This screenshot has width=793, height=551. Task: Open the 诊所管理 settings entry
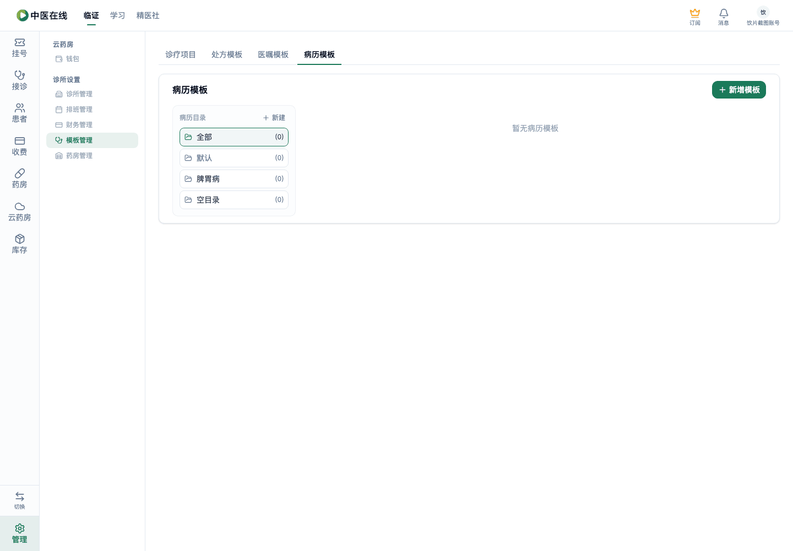point(92,94)
